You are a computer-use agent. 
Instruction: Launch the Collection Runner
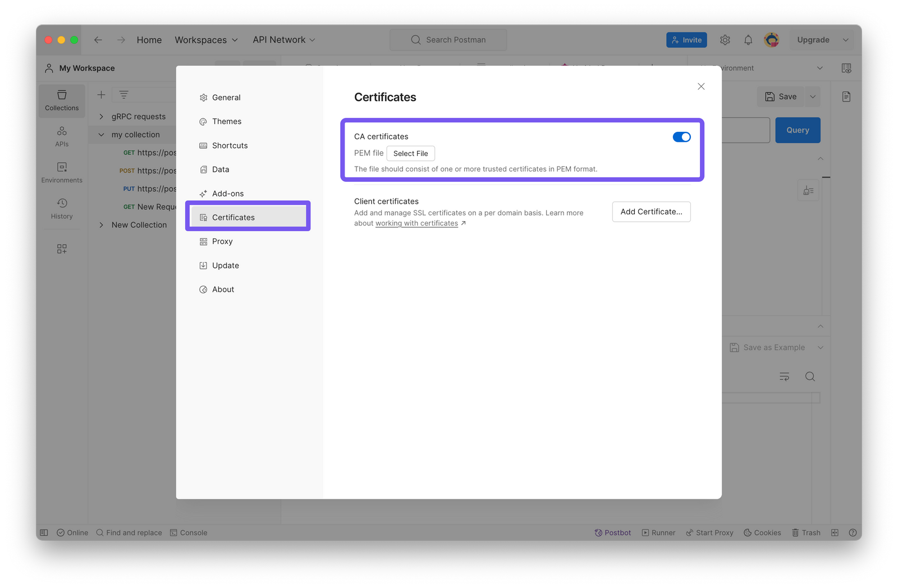658,532
